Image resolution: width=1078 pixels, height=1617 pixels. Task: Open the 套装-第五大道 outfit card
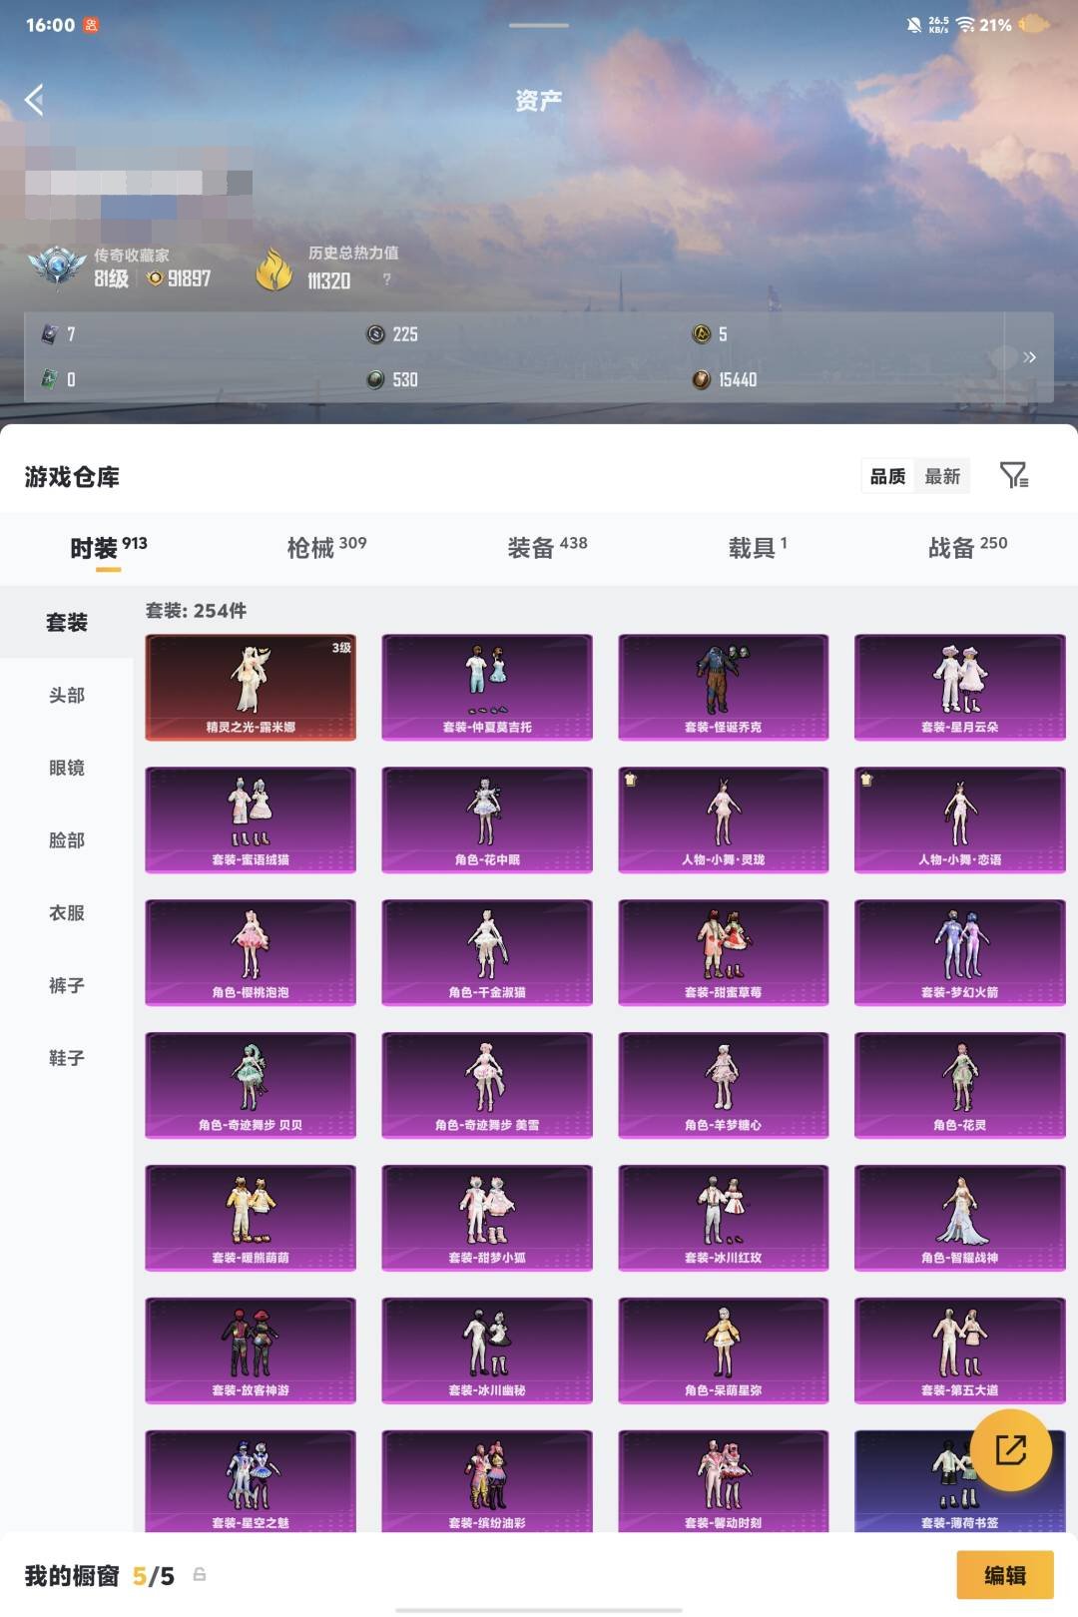(960, 1351)
